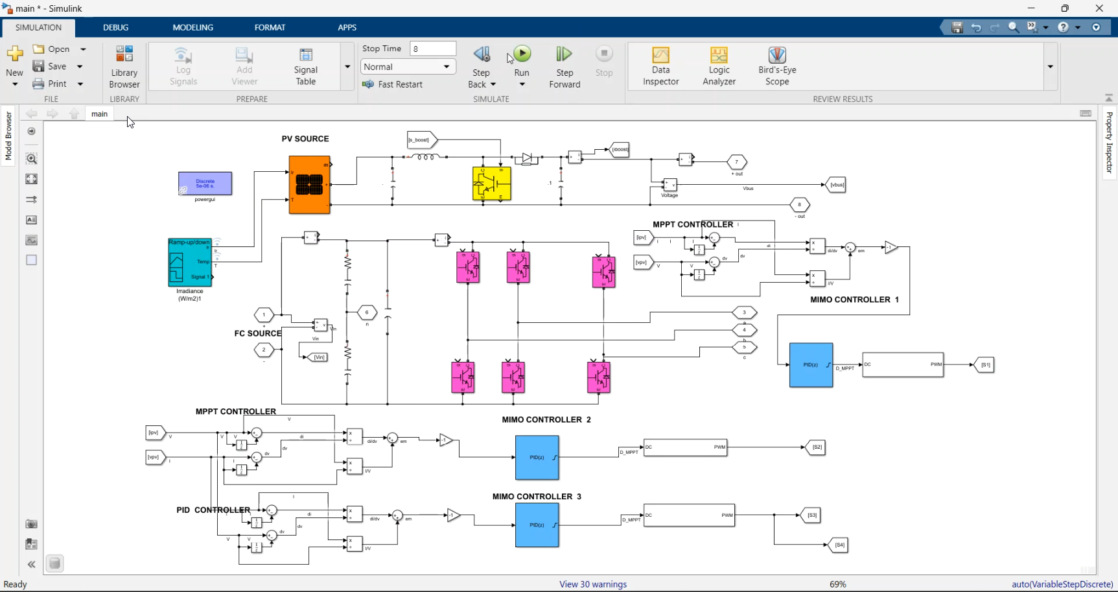
Task: Click the navigate Back arrow
Action: click(x=31, y=113)
